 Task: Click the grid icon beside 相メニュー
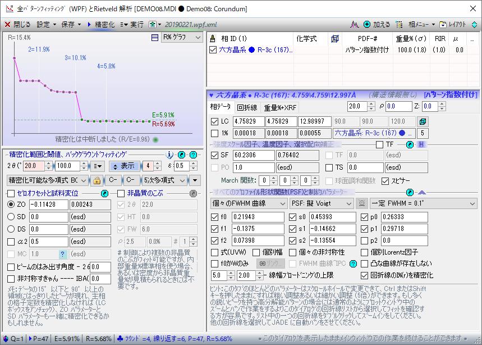pyautogui.click(x=399, y=25)
